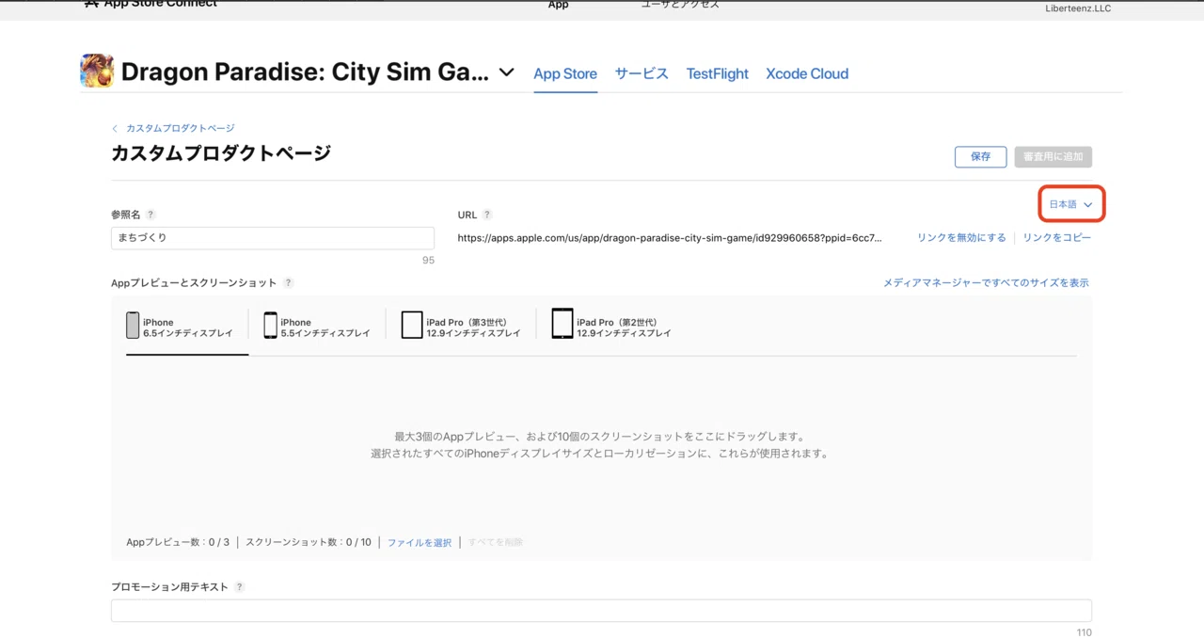Go to the Xcode Cloud tab
This screenshot has height=639, width=1204.
coord(807,73)
